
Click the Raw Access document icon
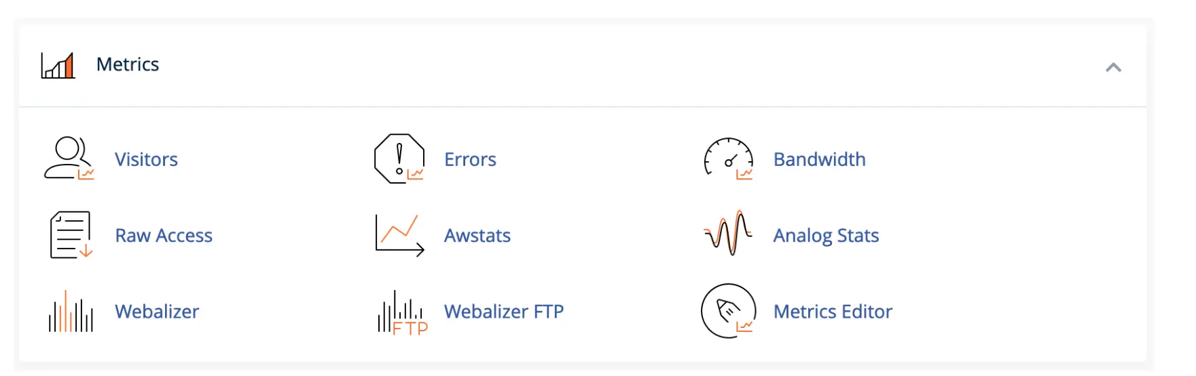71,235
